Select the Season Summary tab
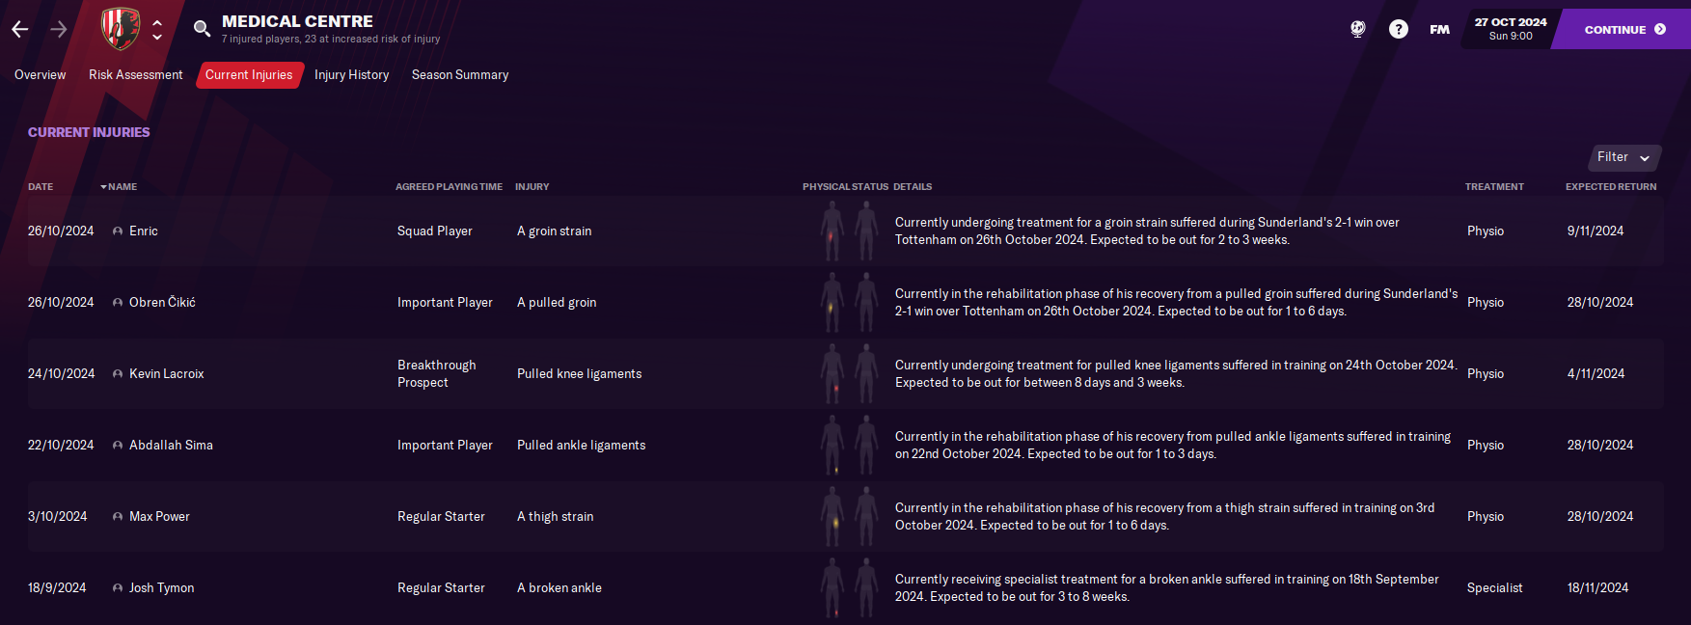The width and height of the screenshot is (1691, 625). point(460,75)
